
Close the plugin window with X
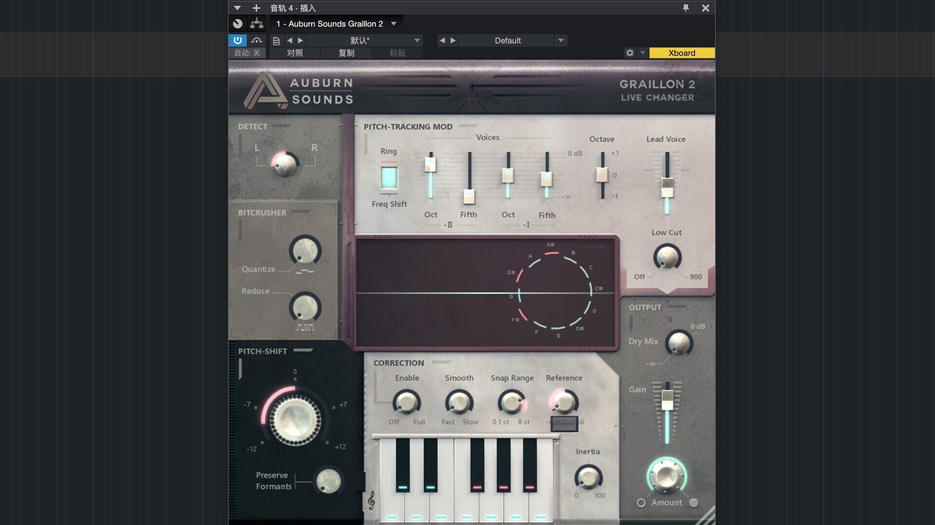coord(705,8)
